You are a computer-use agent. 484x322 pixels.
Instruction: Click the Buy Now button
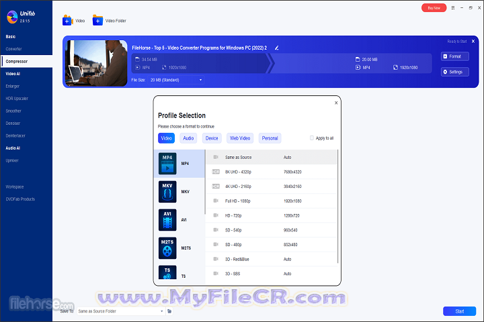click(x=434, y=8)
